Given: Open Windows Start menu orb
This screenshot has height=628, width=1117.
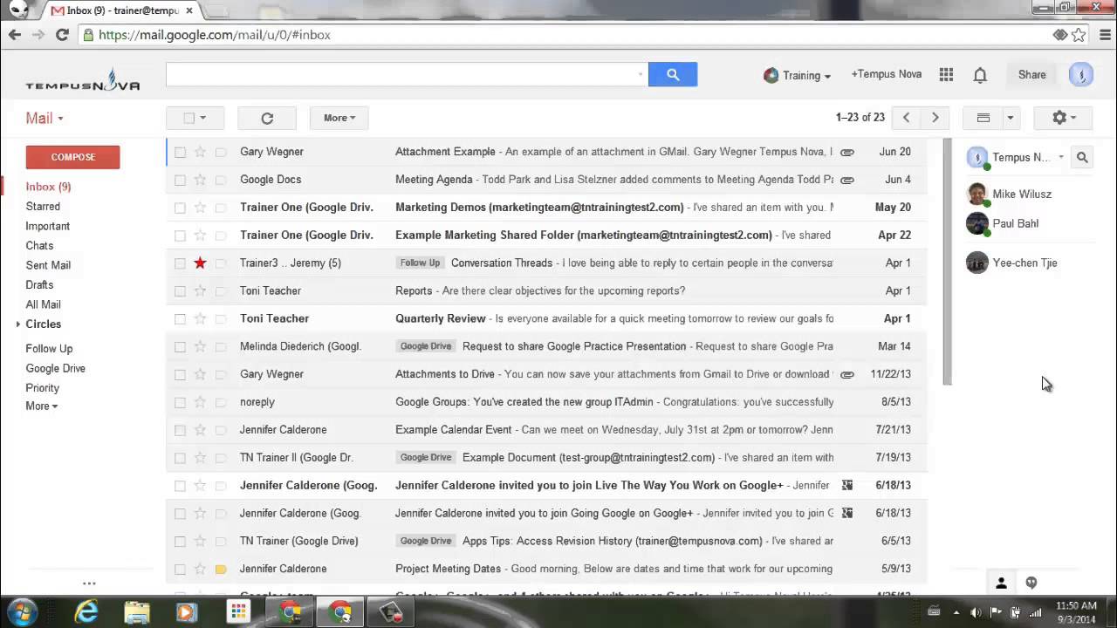Looking at the screenshot, I should click(x=22, y=611).
